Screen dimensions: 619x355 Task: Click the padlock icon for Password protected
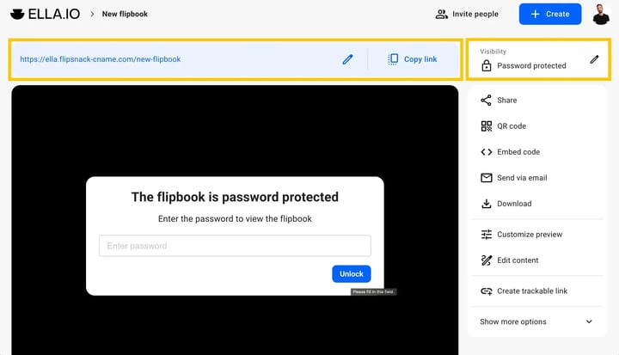487,65
